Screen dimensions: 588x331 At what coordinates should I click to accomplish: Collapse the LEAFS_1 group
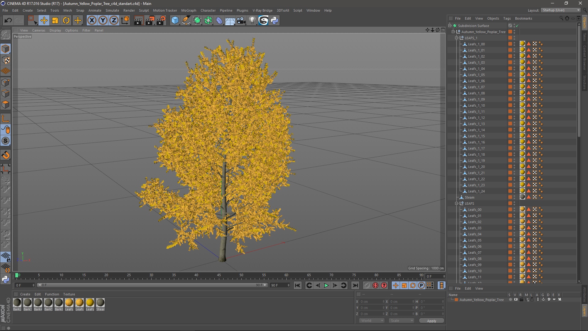(x=457, y=38)
